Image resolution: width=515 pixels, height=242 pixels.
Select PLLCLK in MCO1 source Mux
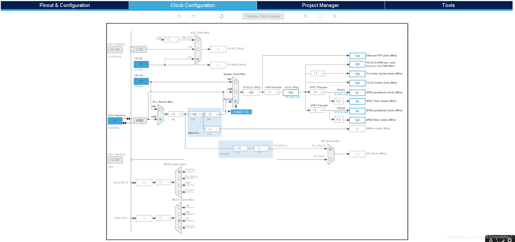click(179, 227)
